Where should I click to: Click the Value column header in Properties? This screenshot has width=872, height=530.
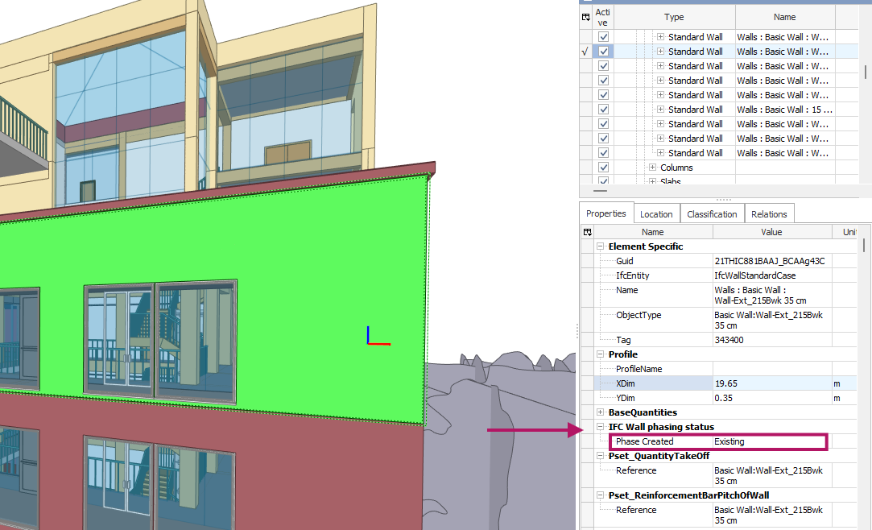[x=771, y=232]
